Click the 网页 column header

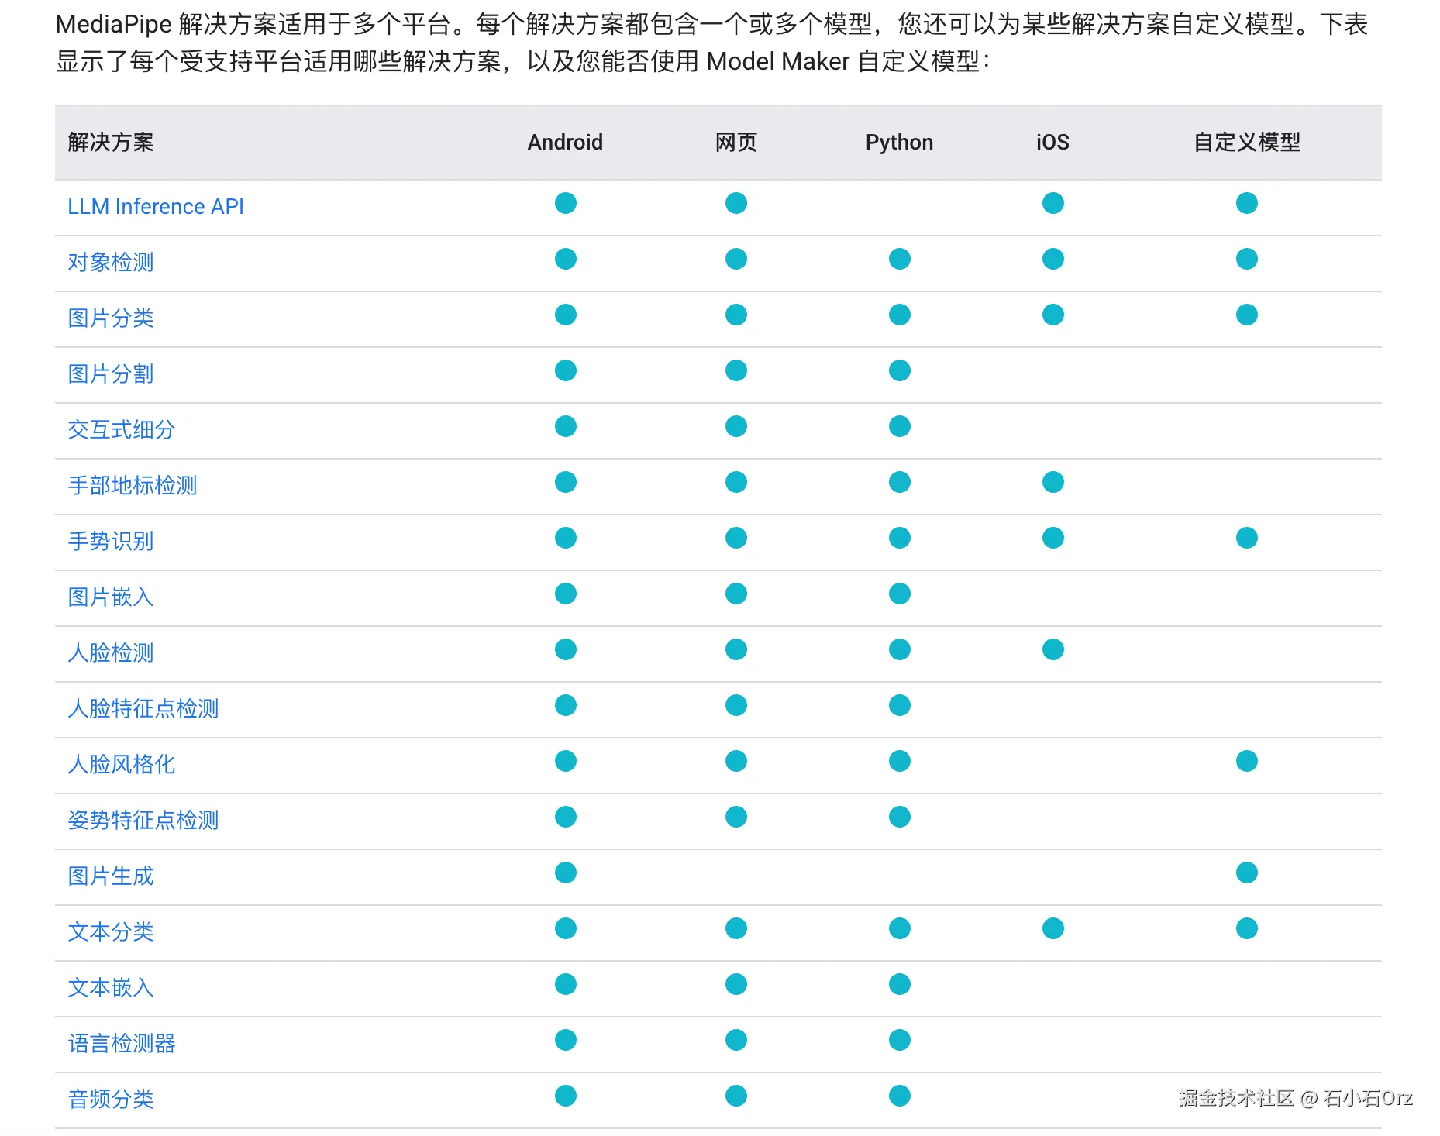(736, 143)
